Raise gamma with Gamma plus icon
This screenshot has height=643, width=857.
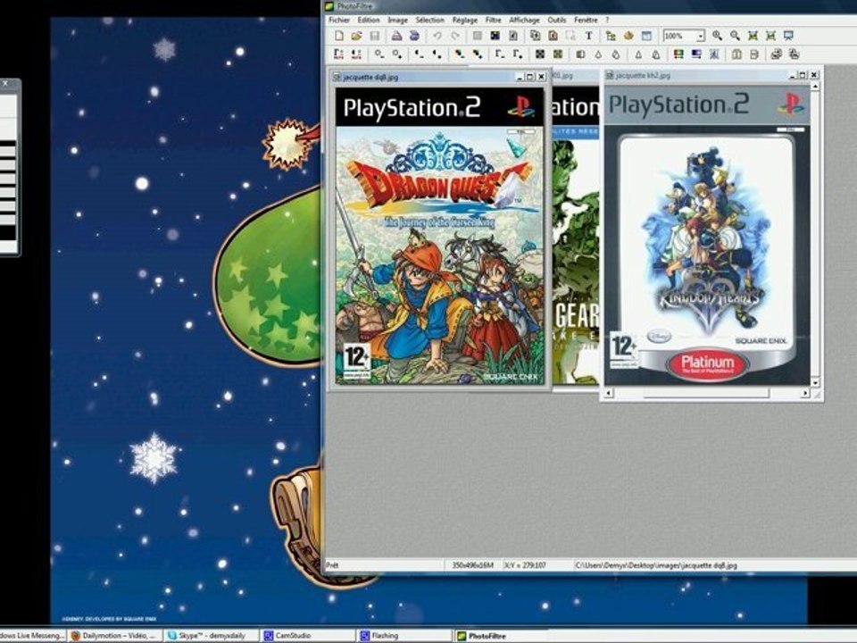pyautogui.click(x=518, y=54)
